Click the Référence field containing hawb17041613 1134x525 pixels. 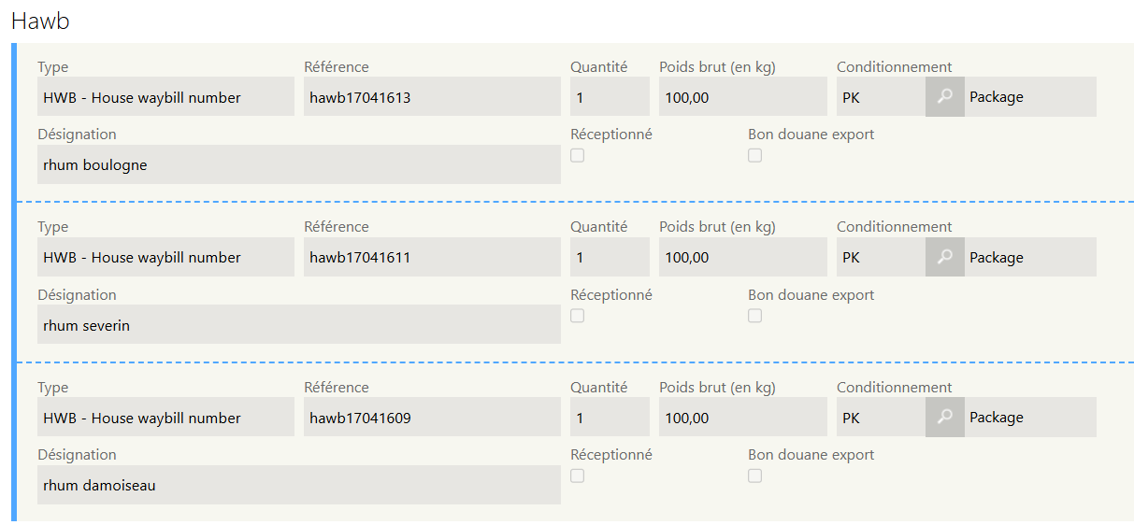[432, 97]
